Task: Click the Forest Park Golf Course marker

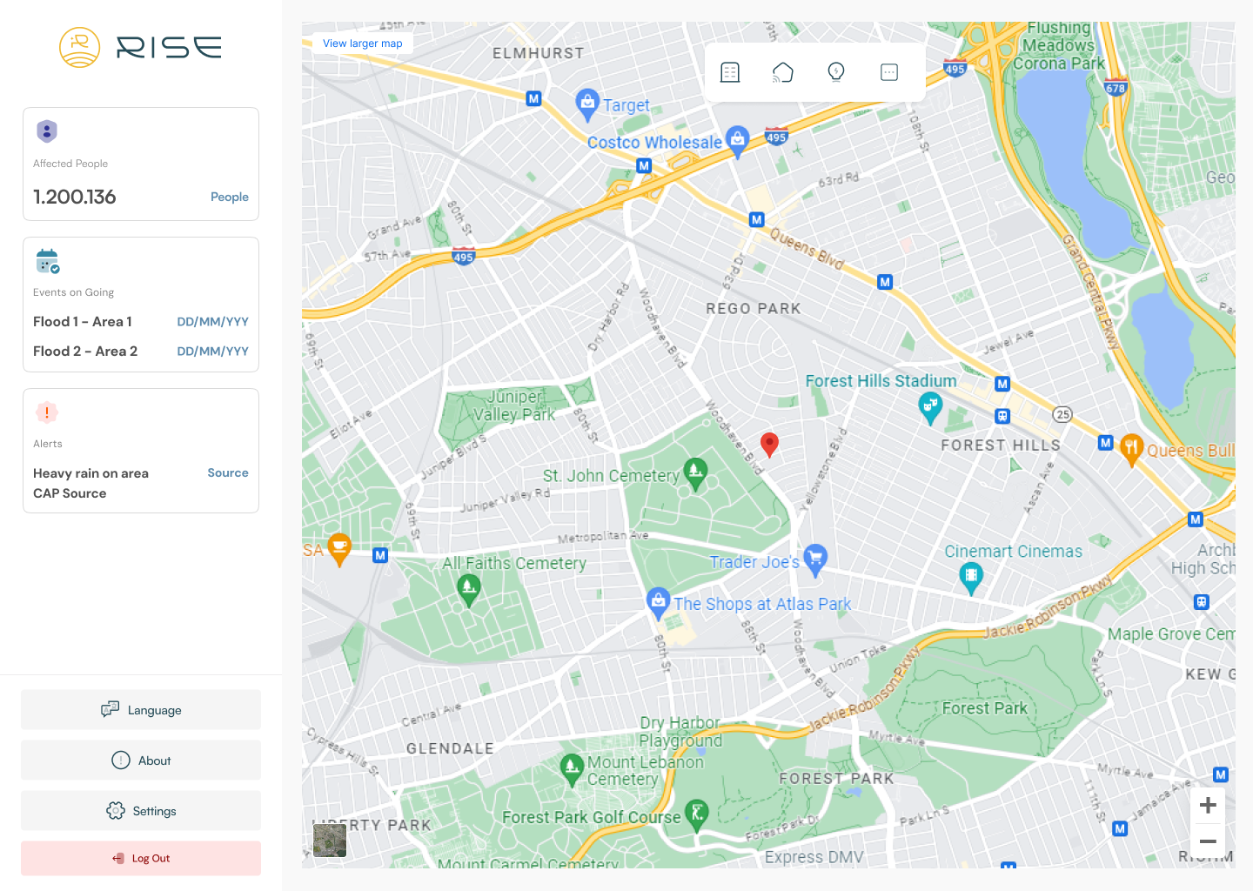Action: 697,815
